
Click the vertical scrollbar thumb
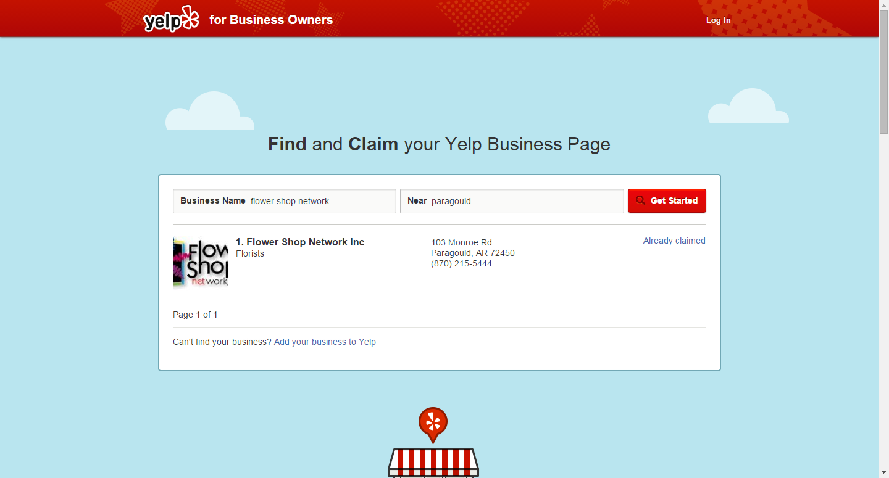coord(883,72)
